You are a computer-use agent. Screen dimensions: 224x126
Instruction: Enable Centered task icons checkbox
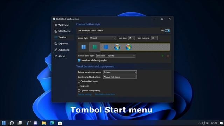tap(79, 81)
